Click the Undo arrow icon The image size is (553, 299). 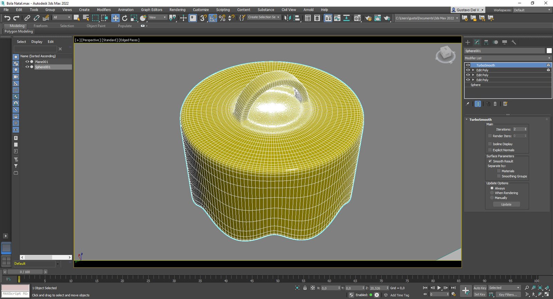(x=7, y=18)
